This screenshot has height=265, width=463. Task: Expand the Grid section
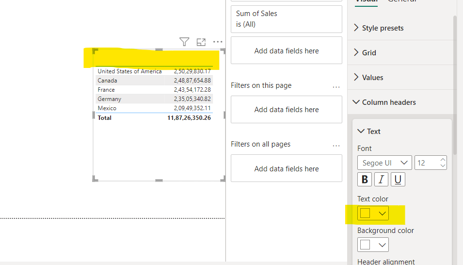[x=365, y=52]
